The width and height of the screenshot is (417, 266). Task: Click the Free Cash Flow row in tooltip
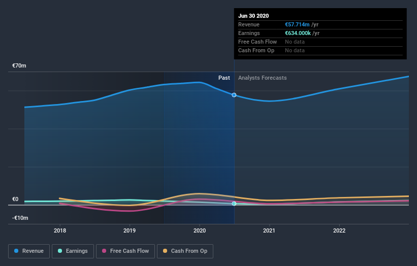coord(320,42)
